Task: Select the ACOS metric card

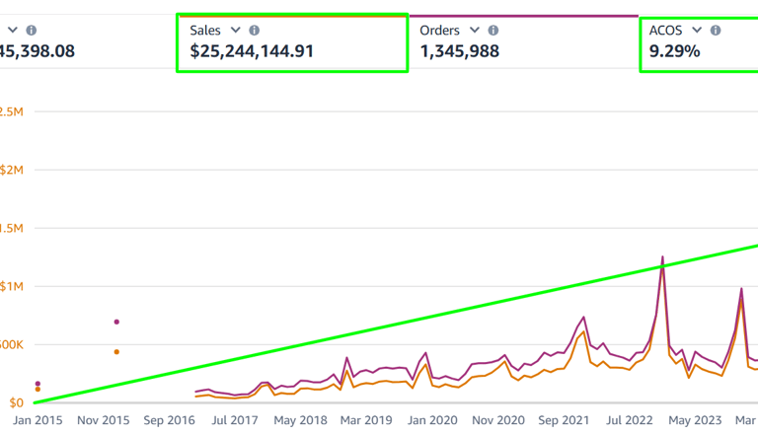Action: point(699,43)
